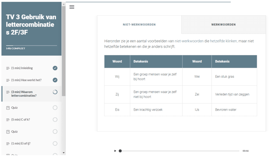Open the lesson (3 min) Waarom lettercombinaties?
Screen dimensions: 280x167
tap(31, 94)
